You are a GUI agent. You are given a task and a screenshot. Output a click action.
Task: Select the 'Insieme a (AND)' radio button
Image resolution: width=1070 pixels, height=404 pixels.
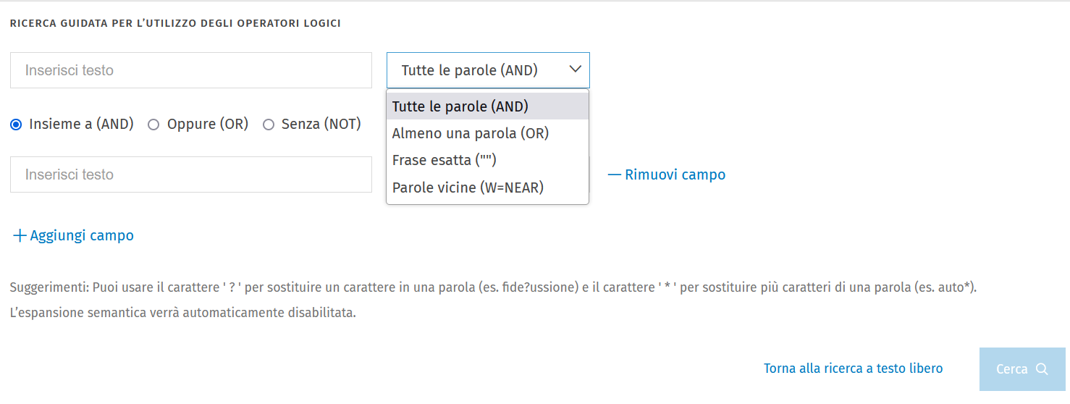point(16,125)
